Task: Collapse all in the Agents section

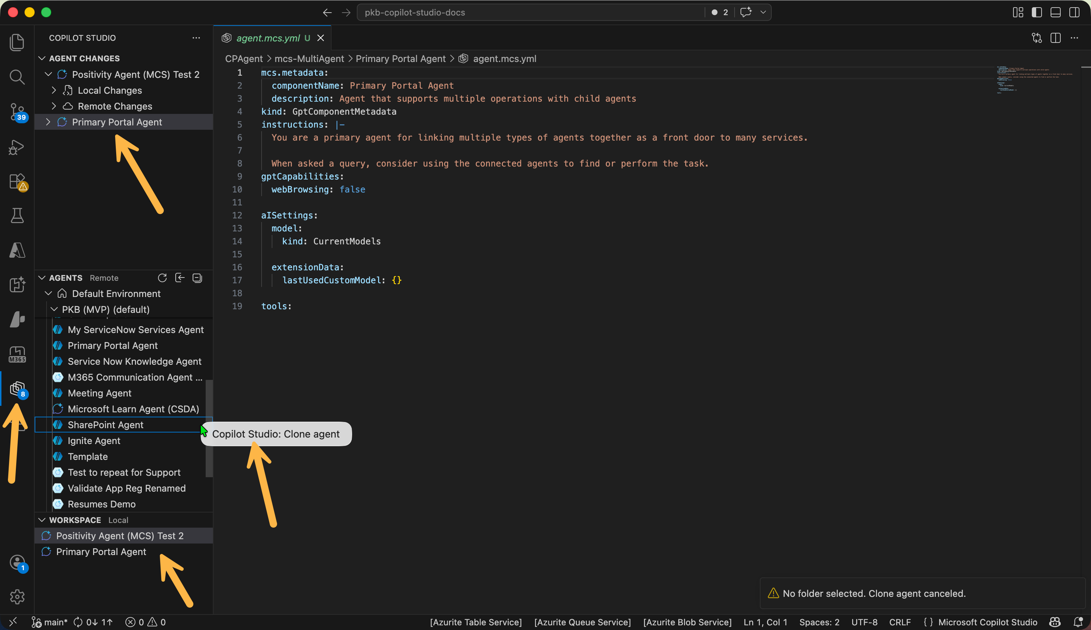Action: (197, 278)
